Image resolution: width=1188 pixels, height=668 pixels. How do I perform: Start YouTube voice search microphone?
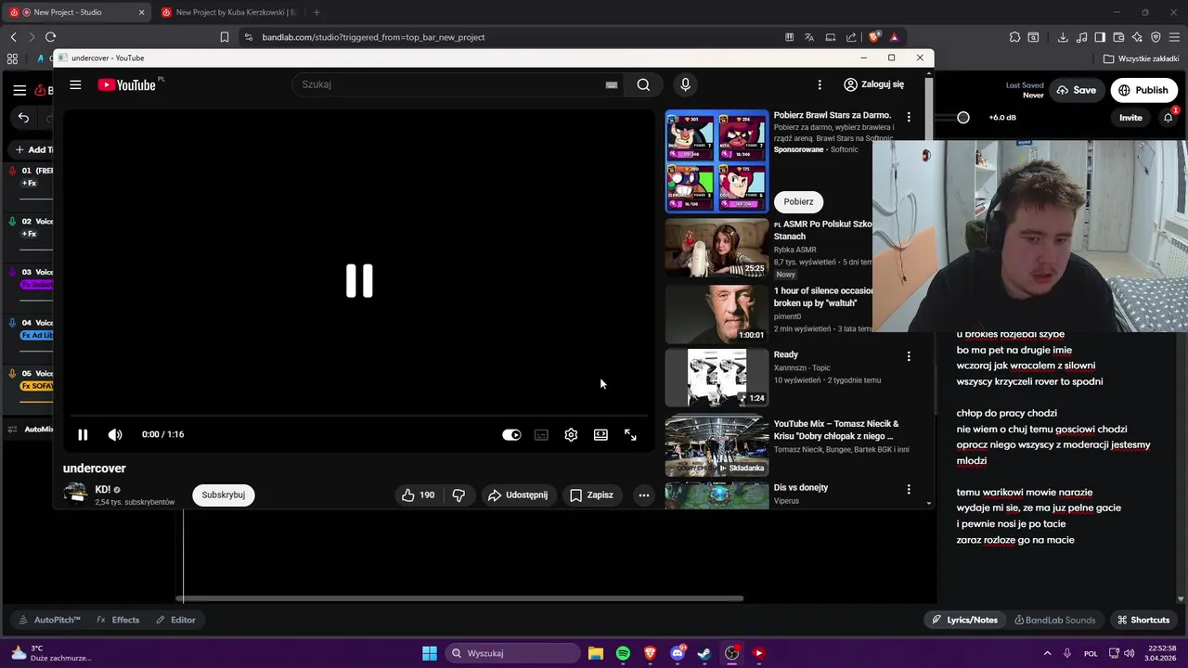(685, 84)
